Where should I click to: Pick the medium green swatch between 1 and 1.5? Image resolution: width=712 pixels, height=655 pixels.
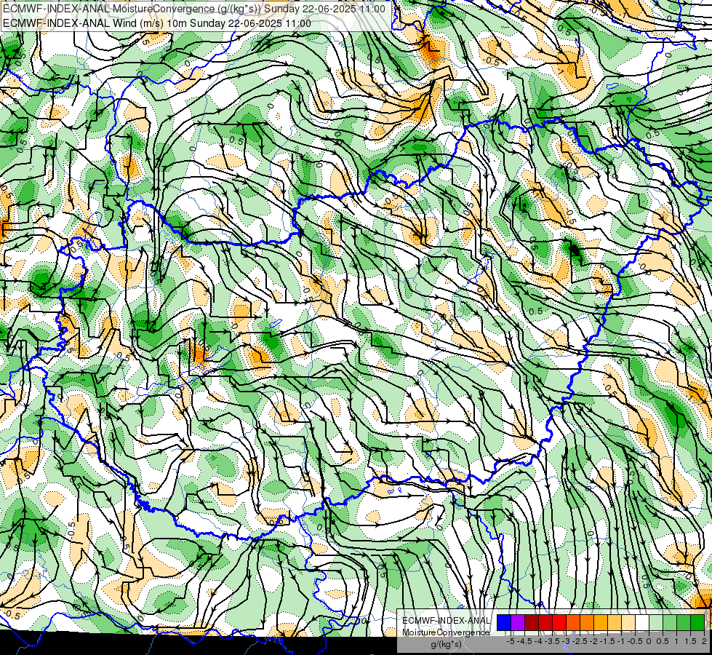(x=684, y=623)
